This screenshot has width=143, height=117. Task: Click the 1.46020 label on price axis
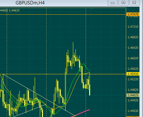point(133,58)
